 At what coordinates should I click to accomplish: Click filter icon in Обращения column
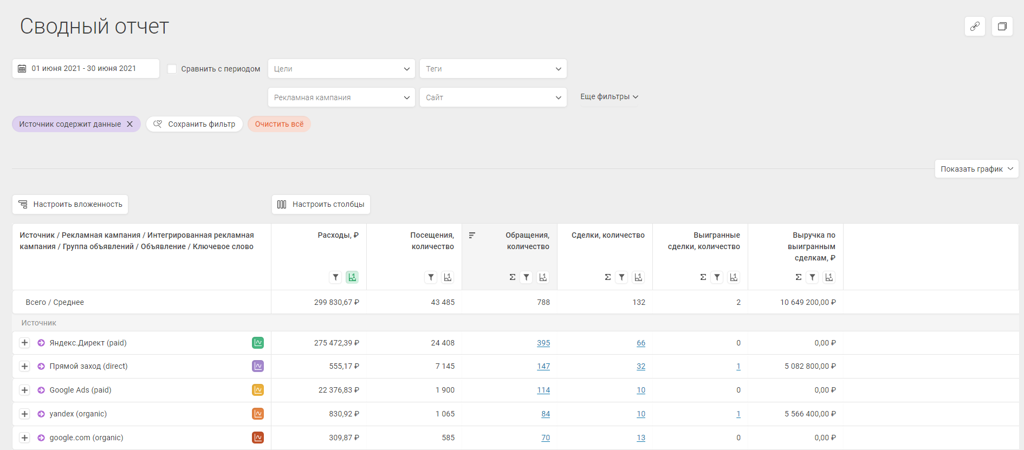pyautogui.click(x=526, y=277)
